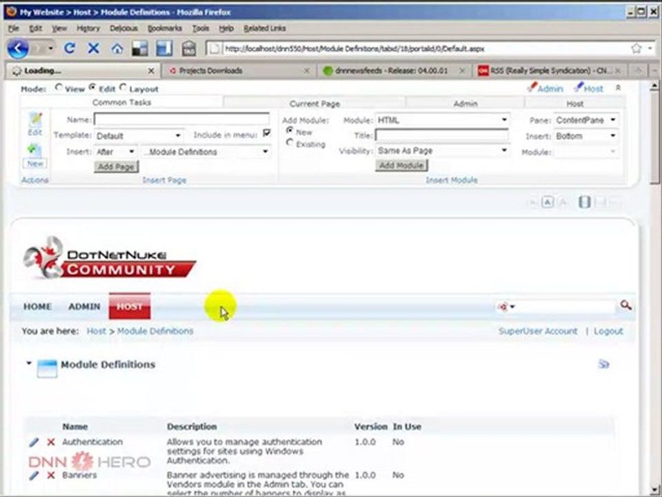Delete the Authentication module with red X
The width and height of the screenshot is (662, 497).
tap(50, 442)
